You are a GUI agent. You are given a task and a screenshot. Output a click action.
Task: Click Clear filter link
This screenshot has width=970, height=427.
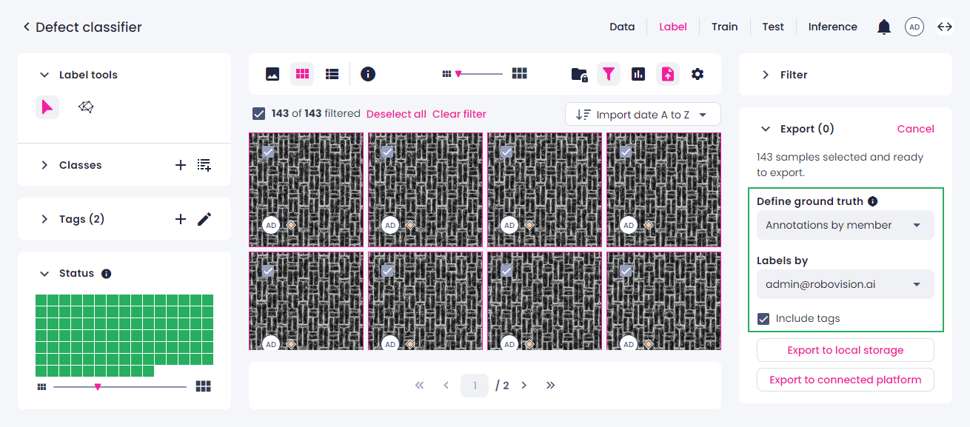(459, 114)
